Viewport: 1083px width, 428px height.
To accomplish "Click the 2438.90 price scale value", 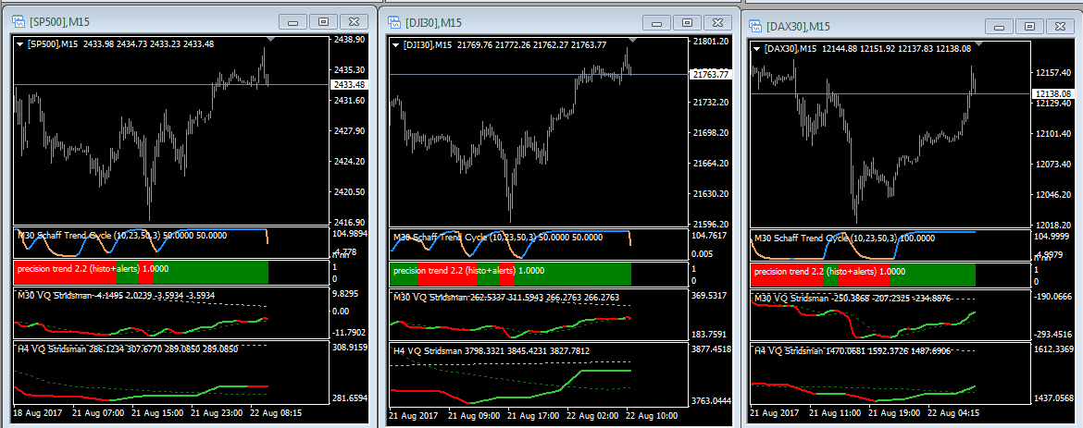I will point(350,40).
